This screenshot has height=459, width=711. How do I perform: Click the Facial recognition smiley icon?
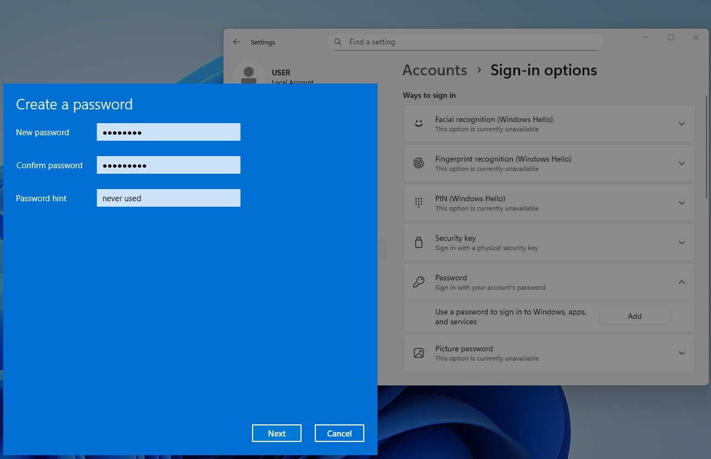[419, 123]
